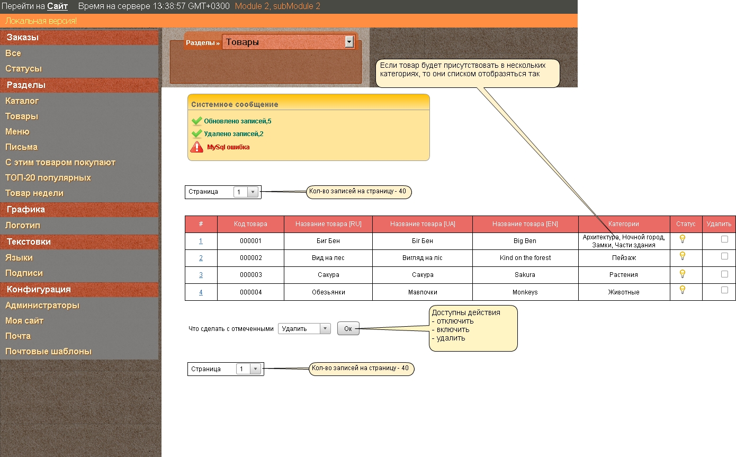The height and width of the screenshot is (457, 736).
Task: Open Почта in the sidebar
Action: pyautogui.click(x=18, y=336)
